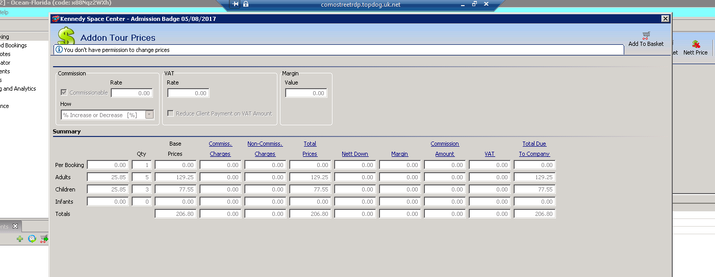Screen dimensions: 715x277
Task: Click the Infants Qty field showing 0
Action: (x=142, y=202)
